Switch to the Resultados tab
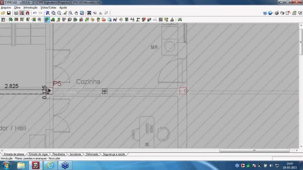 pyautogui.click(x=59, y=154)
